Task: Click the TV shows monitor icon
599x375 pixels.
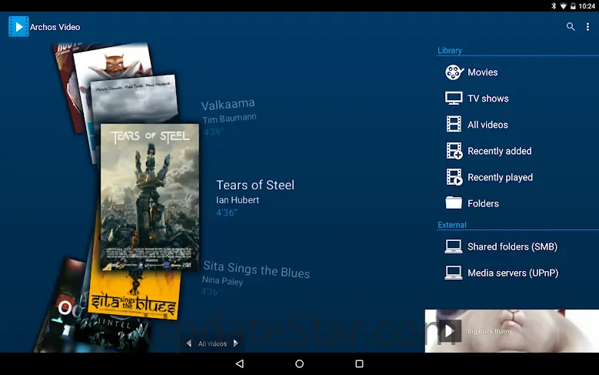Action: 454,99
